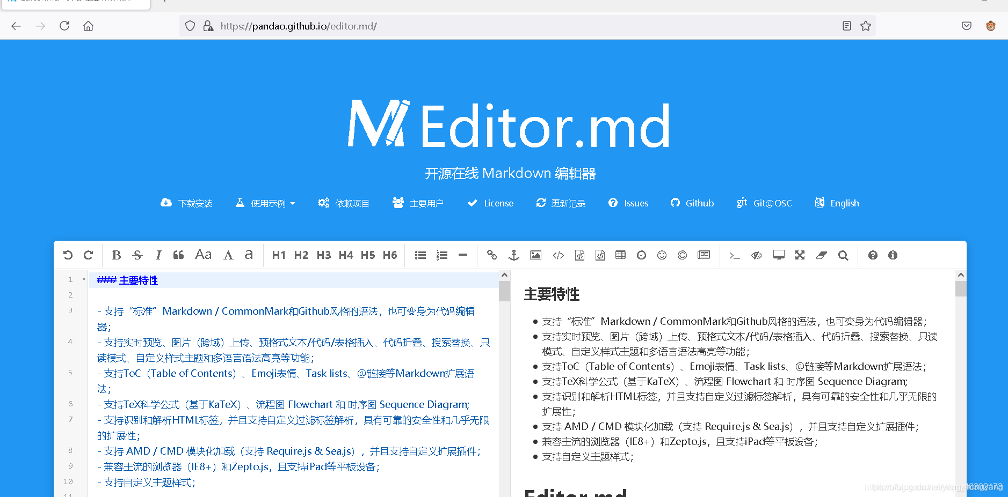Apply bold formatting with the B icon

pyautogui.click(x=117, y=255)
